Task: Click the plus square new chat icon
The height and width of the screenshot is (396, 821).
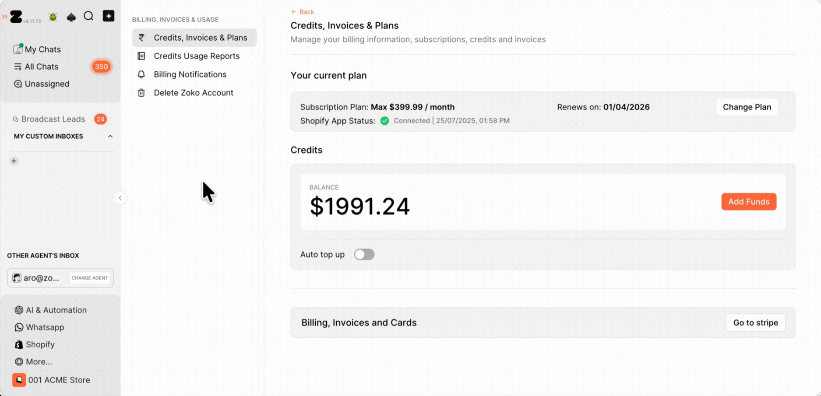Action: point(108,16)
